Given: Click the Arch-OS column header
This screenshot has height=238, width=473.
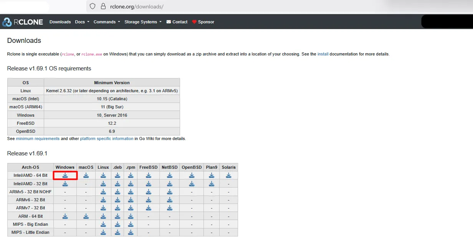Looking at the screenshot, I should (30, 167).
